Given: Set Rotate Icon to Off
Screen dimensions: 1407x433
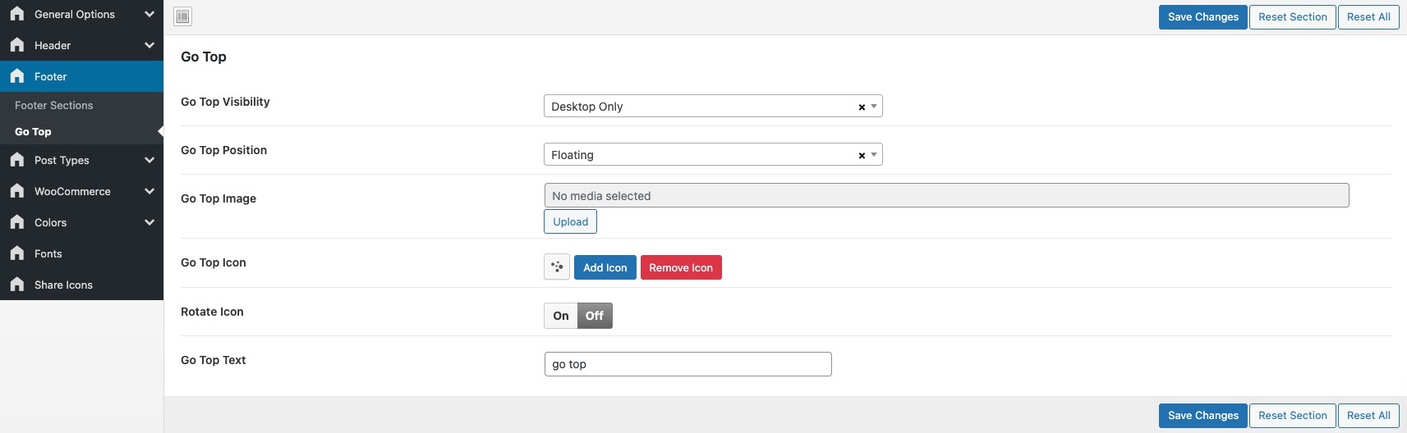Looking at the screenshot, I should [x=595, y=316].
